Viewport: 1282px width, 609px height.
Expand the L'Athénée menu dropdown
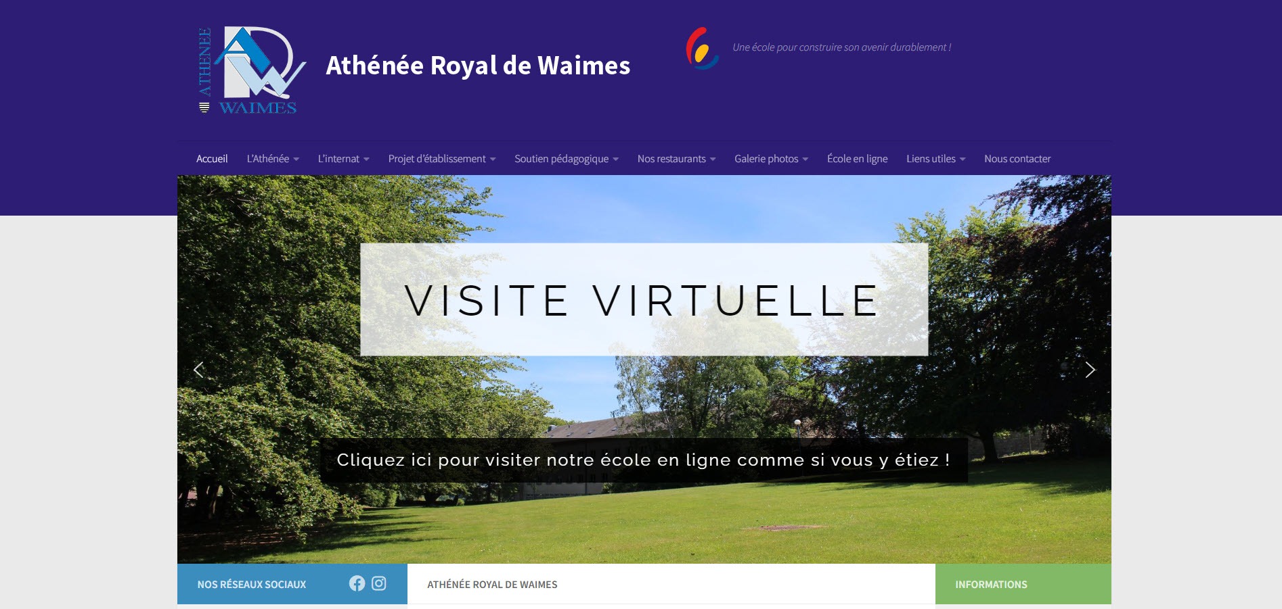pos(273,159)
